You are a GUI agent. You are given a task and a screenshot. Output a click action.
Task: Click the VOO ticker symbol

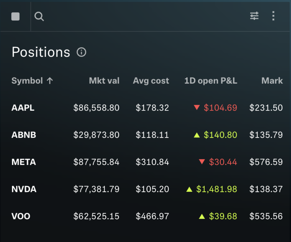[x=21, y=216]
